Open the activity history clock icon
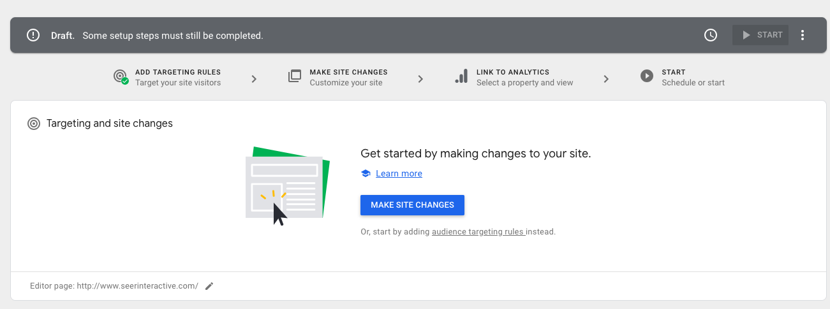Viewport: 830px width, 309px height. point(711,36)
